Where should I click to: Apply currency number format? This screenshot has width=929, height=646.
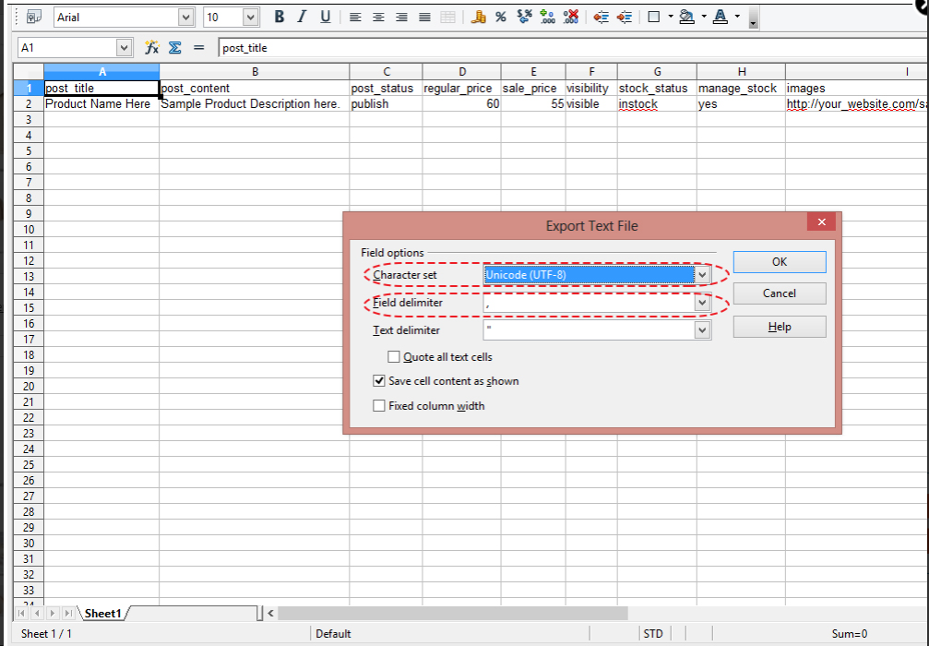tap(478, 18)
